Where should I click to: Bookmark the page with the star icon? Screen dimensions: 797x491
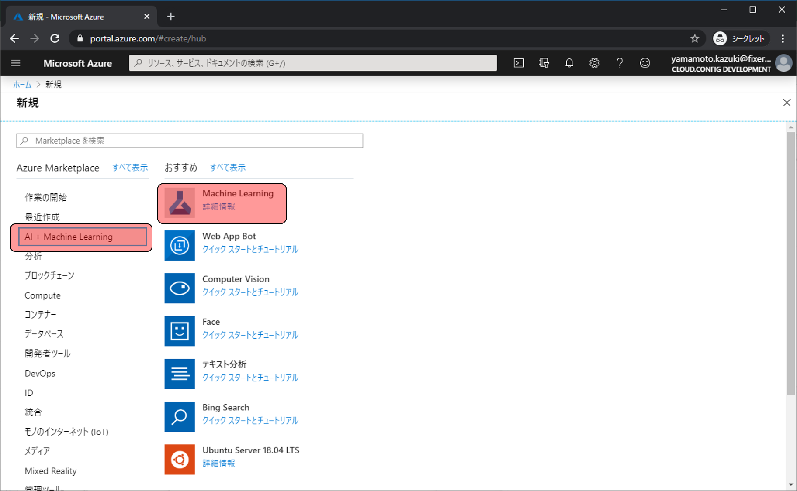[x=695, y=39]
